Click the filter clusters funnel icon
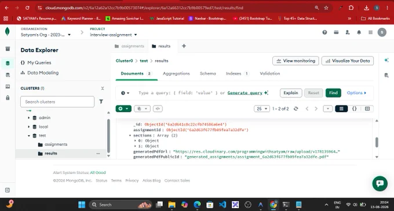The height and width of the screenshot is (211, 394). coord(101,101)
